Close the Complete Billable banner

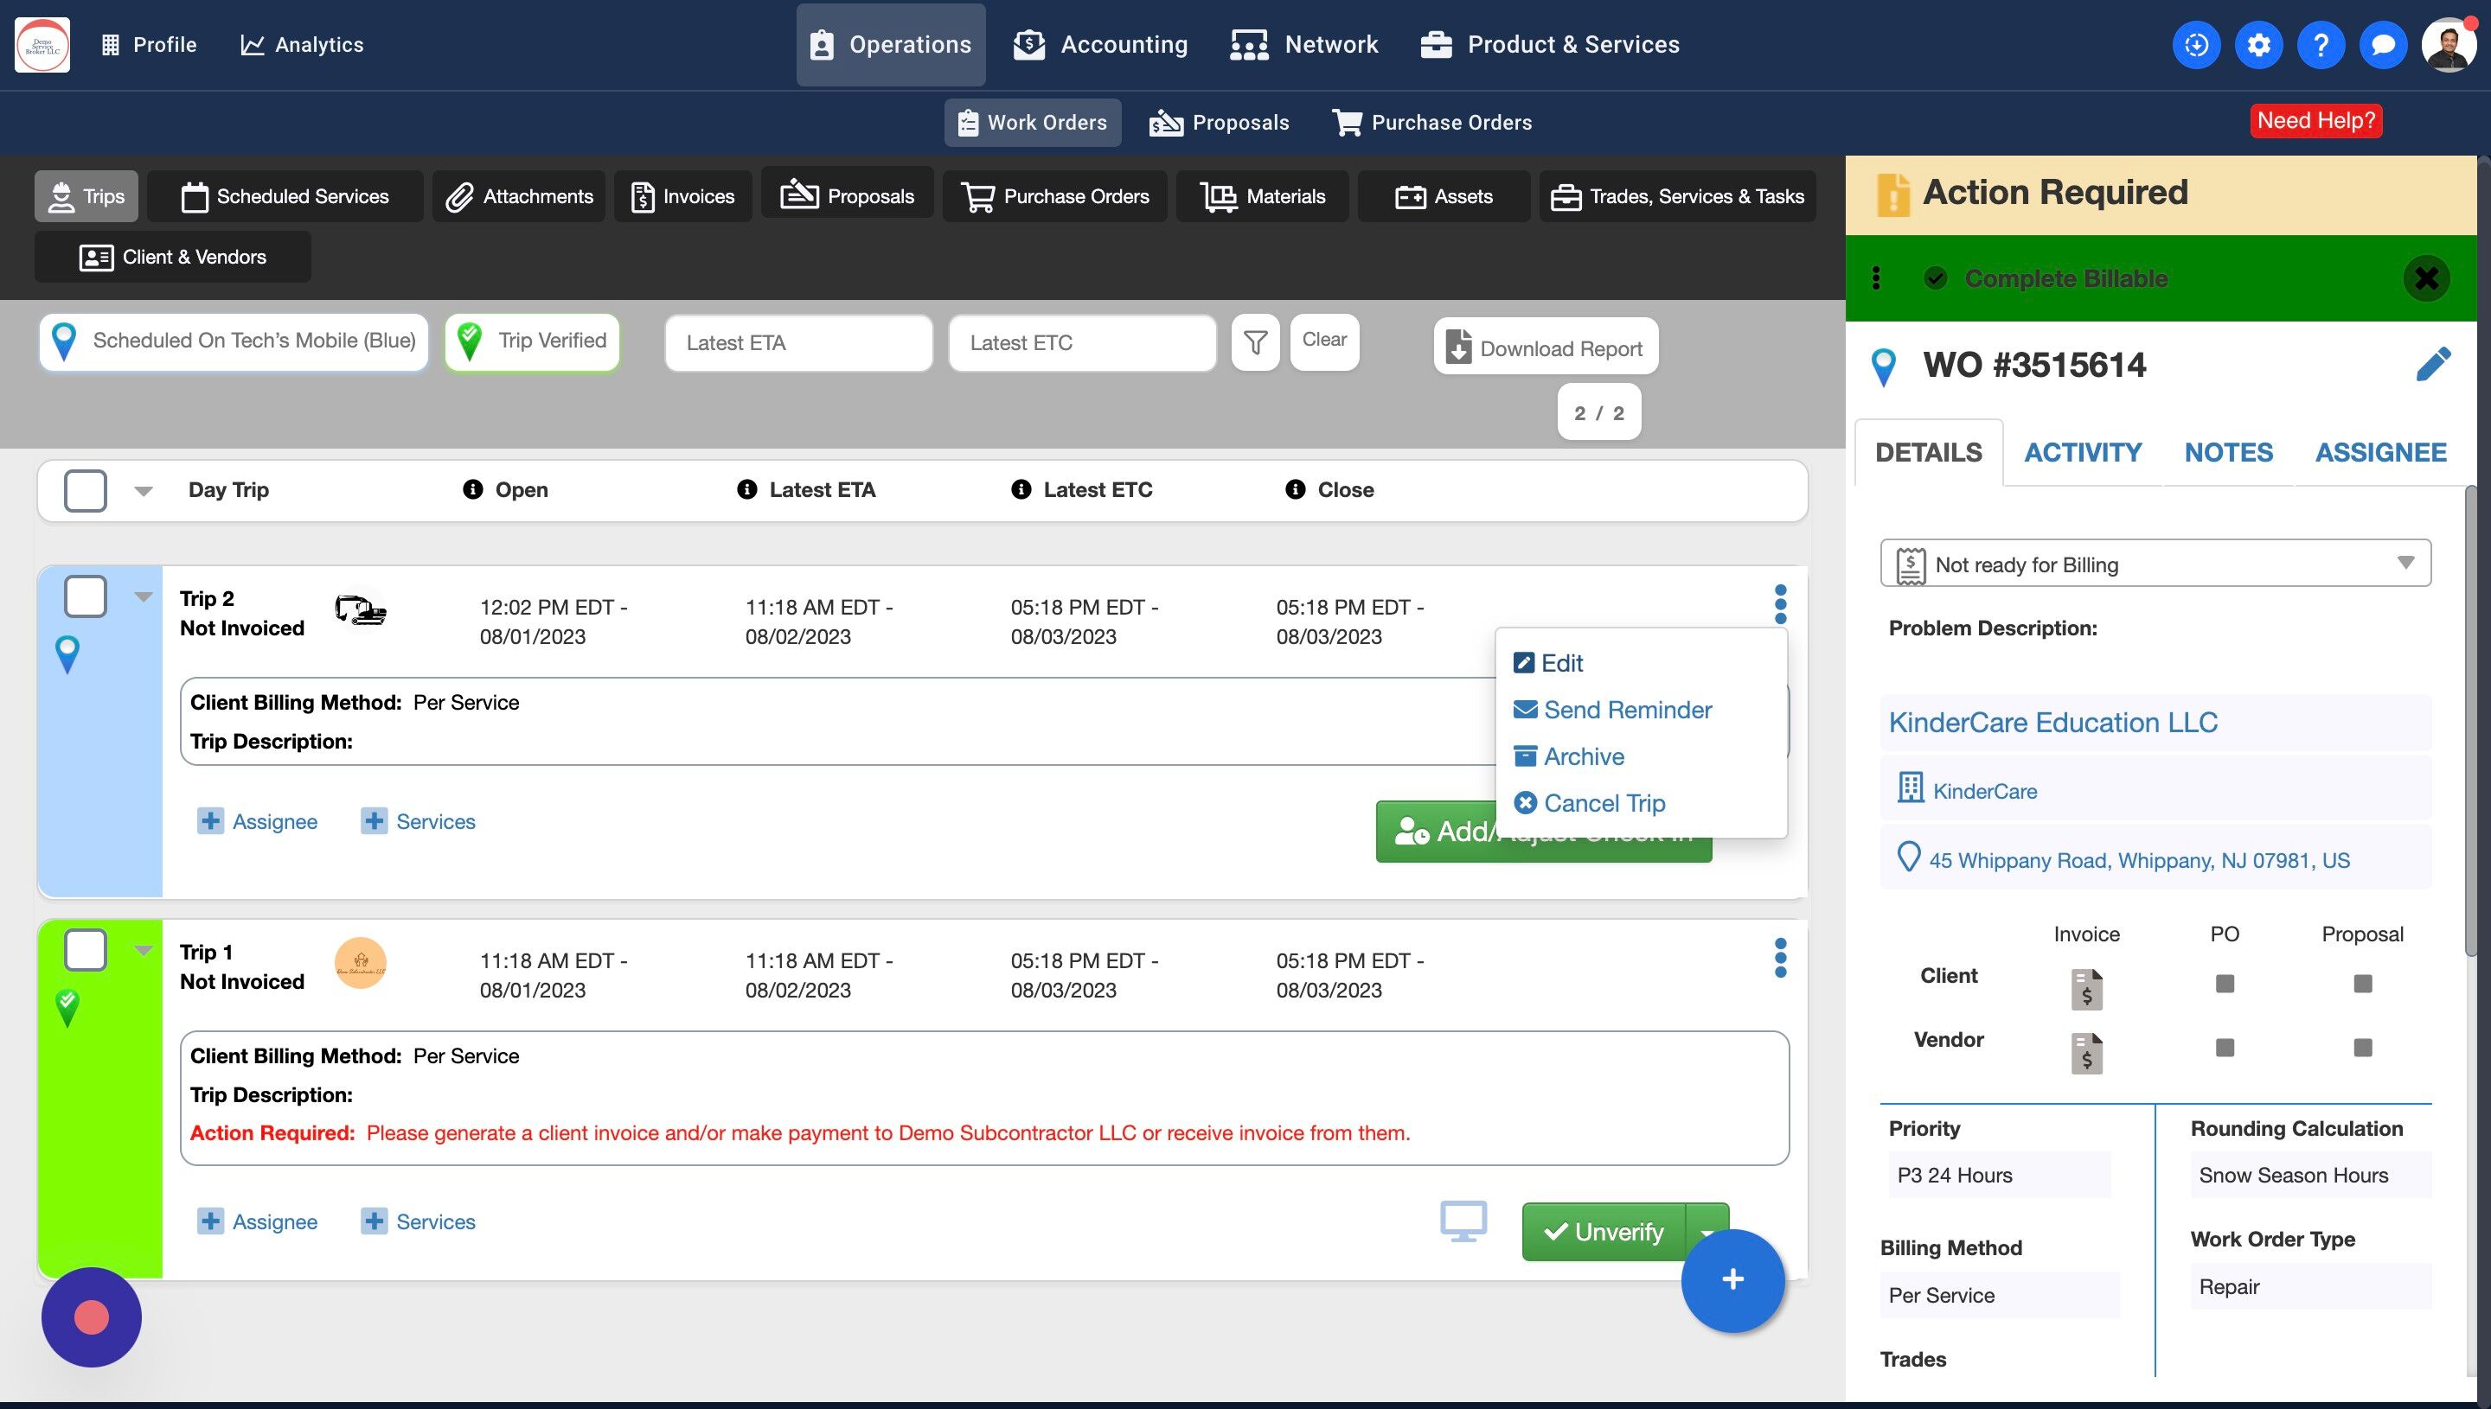(x=2425, y=278)
